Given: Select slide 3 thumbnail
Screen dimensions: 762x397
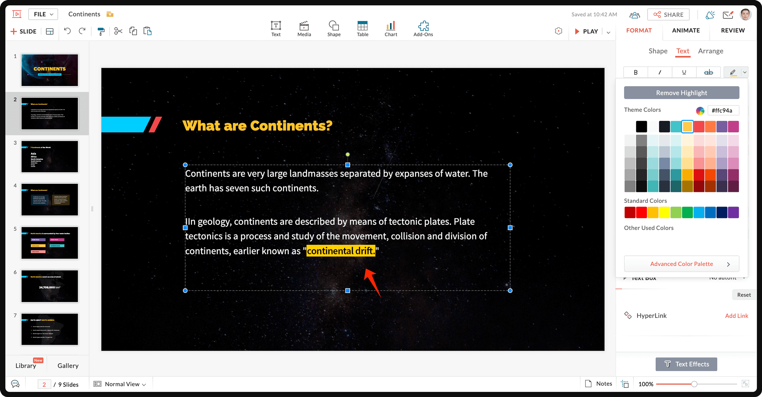Looking at the screenshot, I should pos(50,157).
